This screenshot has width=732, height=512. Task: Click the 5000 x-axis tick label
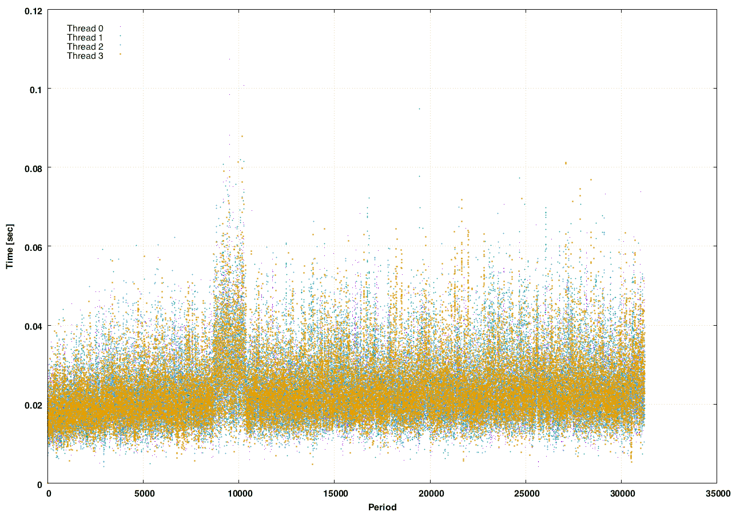[x=144, y=494]
